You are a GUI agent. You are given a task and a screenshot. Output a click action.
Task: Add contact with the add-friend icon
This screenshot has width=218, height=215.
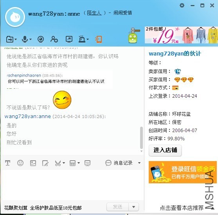(x=54, y=39)
